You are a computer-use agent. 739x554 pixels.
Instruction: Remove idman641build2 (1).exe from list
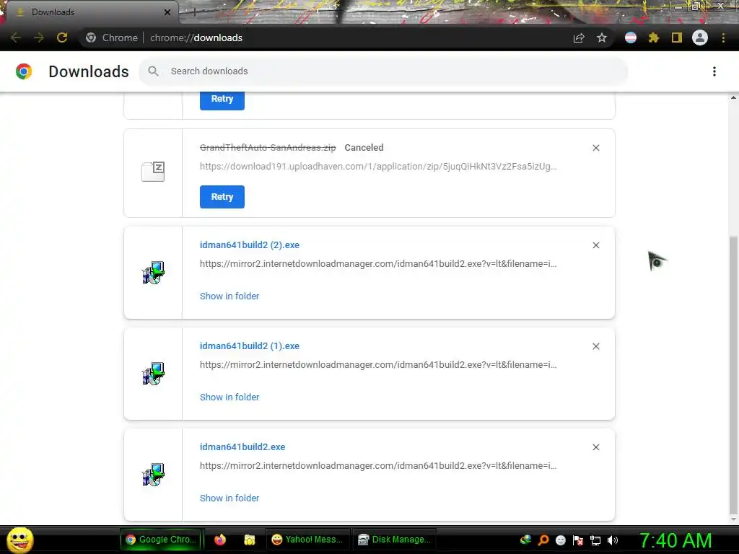[595, 346]
